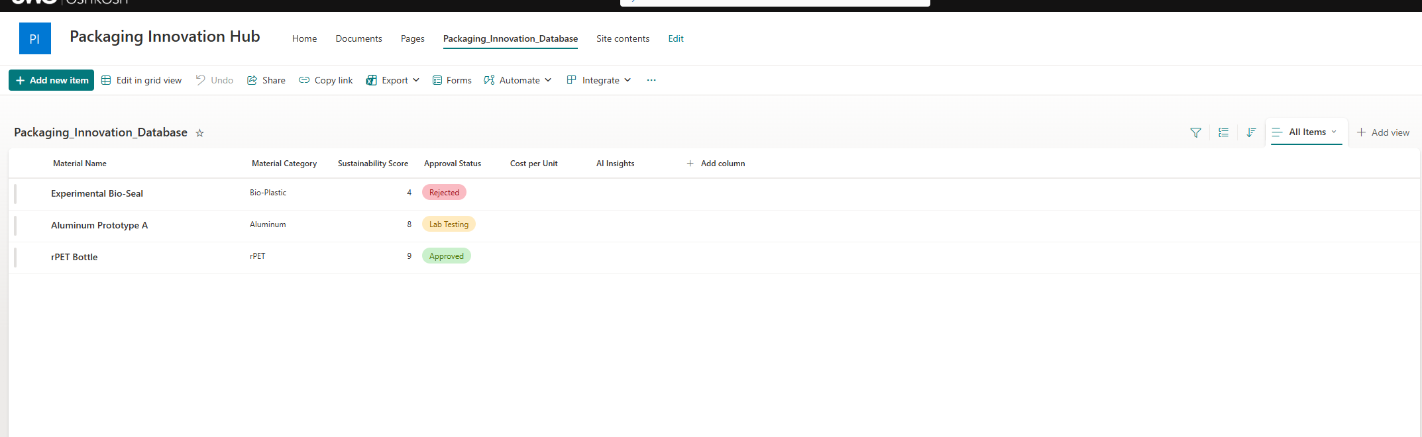Expand the Integrate dropdown
The width and height of the screenshot is (1422, 437).
(599, 80)
